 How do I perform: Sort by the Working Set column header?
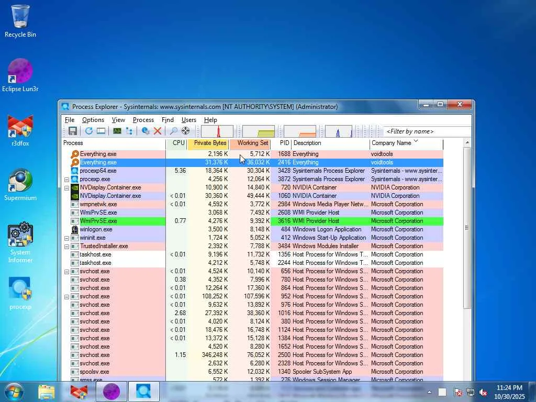coord(250,143)
